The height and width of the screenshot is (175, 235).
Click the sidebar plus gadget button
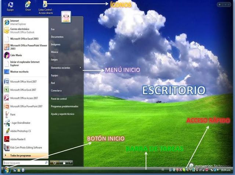(x=220, y=5)
